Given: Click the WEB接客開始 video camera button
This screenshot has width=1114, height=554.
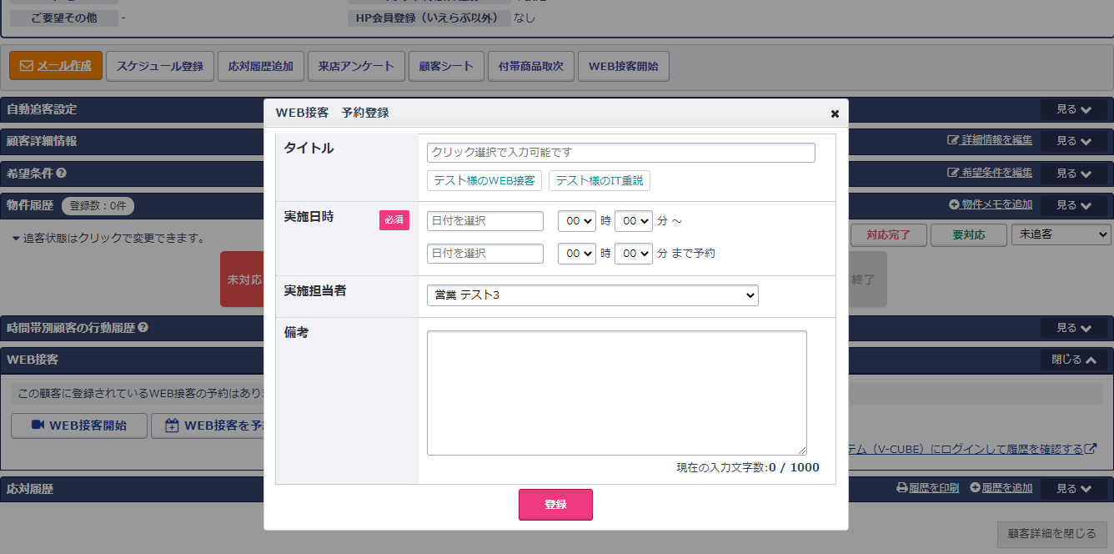Looking at the screenshot, I should [x=79, y=426].
